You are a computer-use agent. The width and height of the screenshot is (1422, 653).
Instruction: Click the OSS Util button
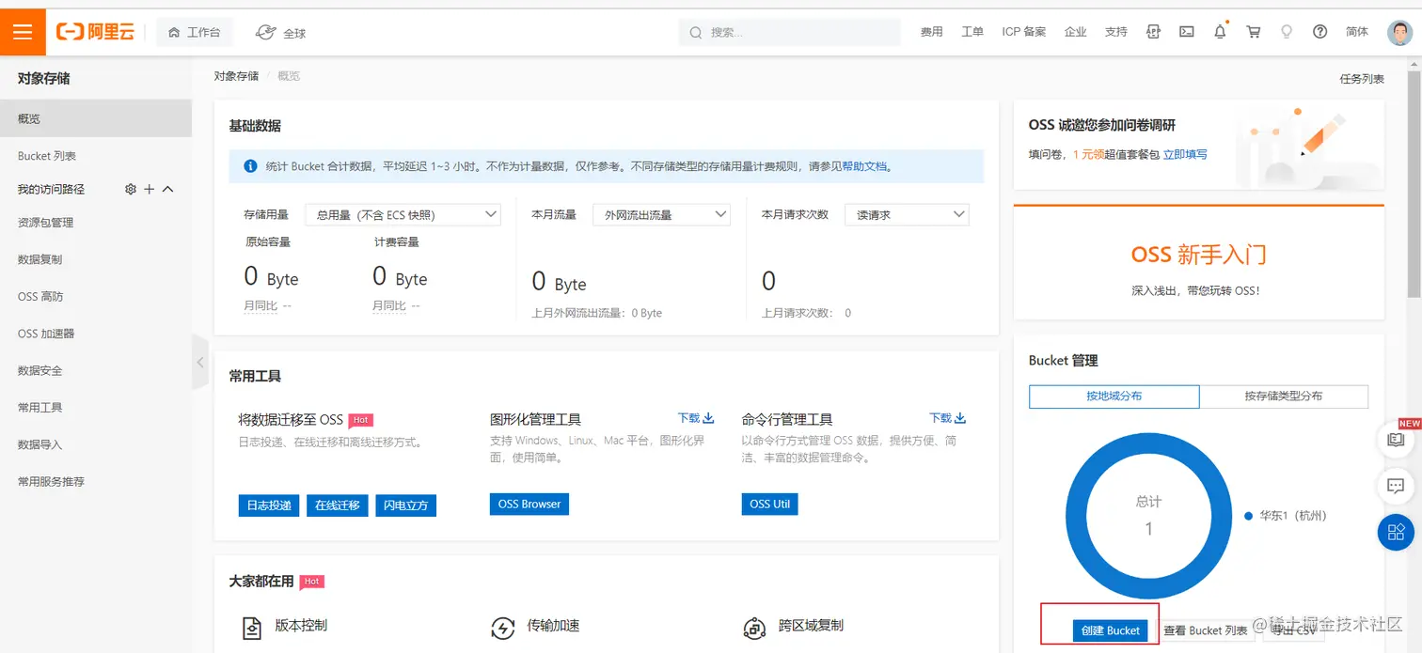[769, 505]
